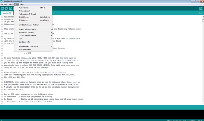The height and width of the screenshot is (121, 204).
Task: Click the "// 8: Error" comment line
Action: (x=42, y=99)
